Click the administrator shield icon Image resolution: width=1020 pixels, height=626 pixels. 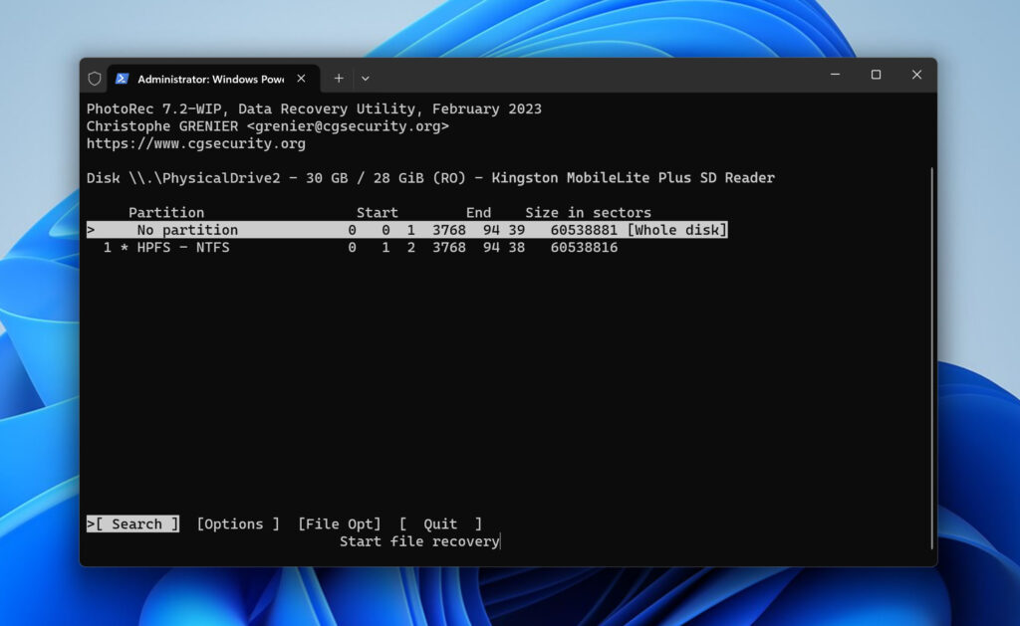tap(95, 78)
